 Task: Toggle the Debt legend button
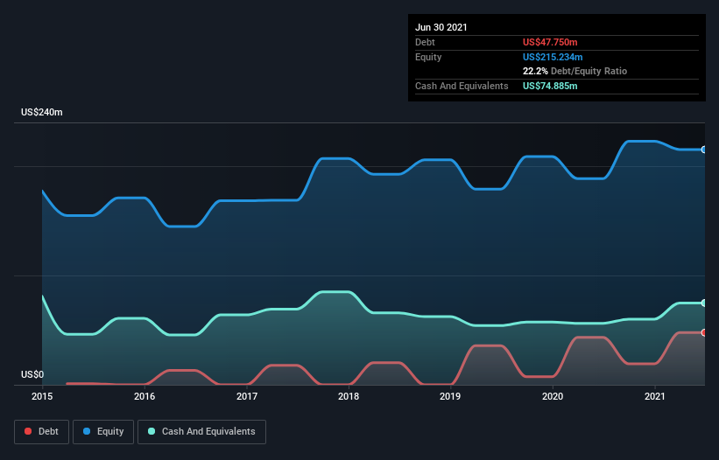tap(41, 432)
